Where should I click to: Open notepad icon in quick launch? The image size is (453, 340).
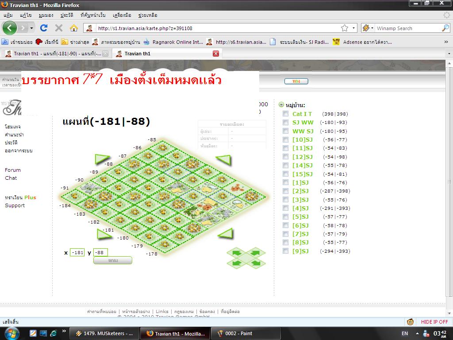pyautogui.click(x=33, y=333)
